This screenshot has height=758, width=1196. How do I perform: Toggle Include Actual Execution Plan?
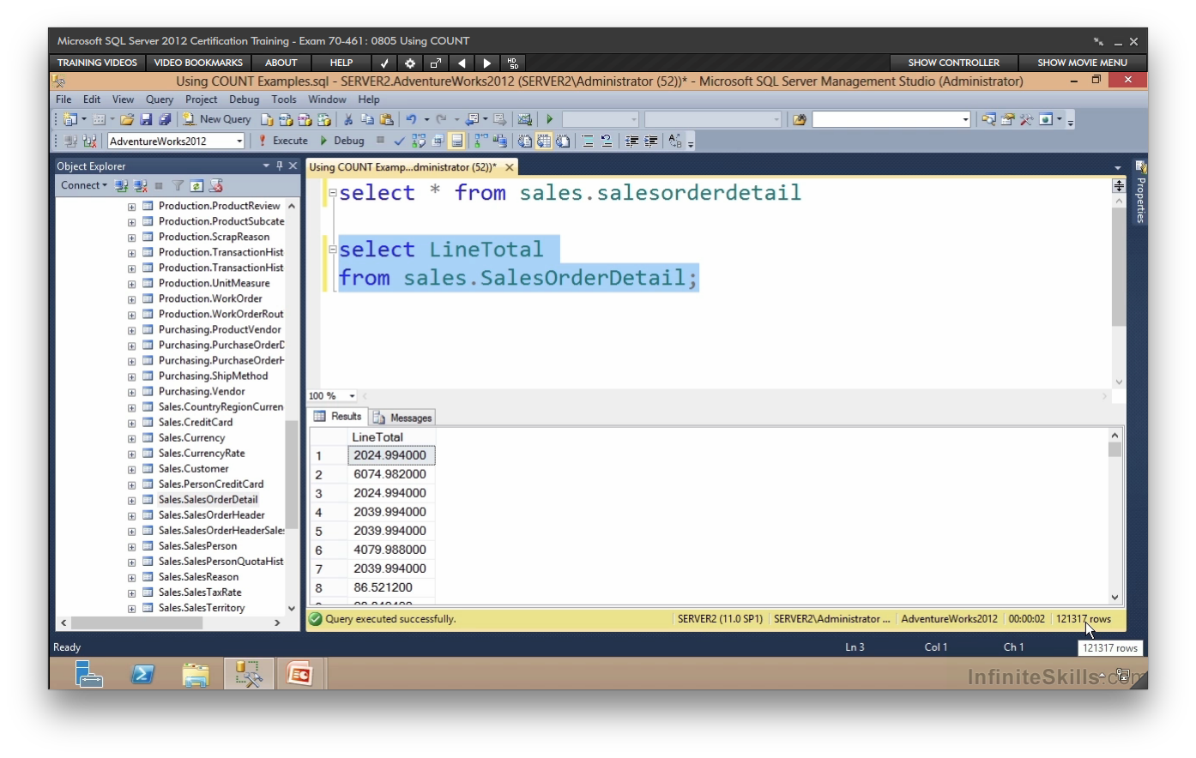[480, 141]
